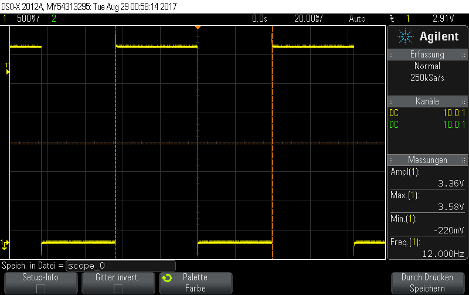The height and width of the screenshot is (295, 469).
Task: Click the 0.0s delay value
Action: 260,19
